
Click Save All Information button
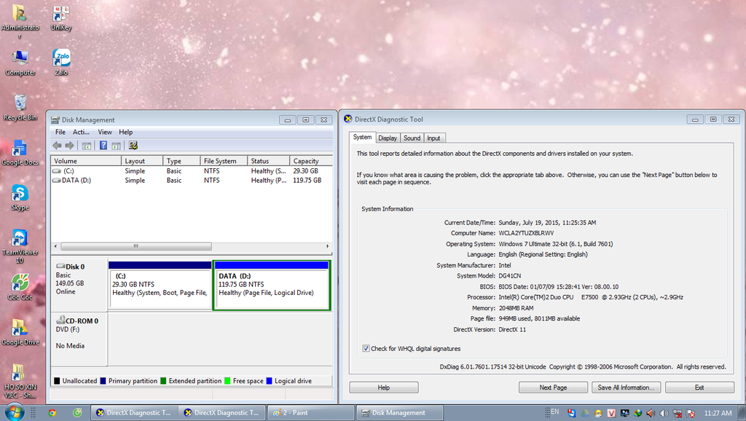[x=627, y=387]
